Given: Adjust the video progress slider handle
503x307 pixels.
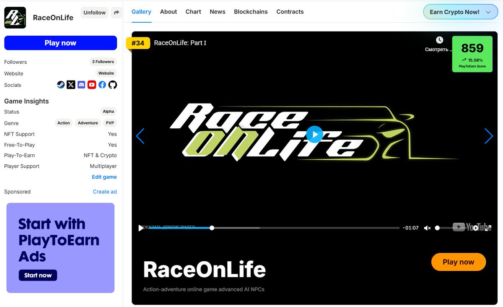Looking at the screenshot, I should (212, 228).
